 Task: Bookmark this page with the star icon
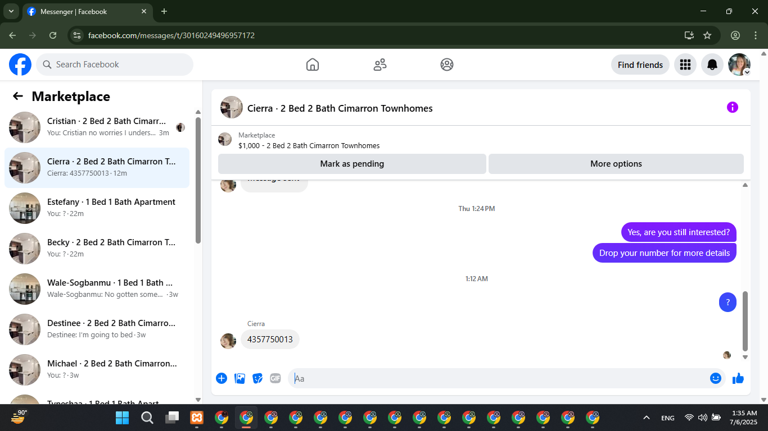[x=707, y=35]
